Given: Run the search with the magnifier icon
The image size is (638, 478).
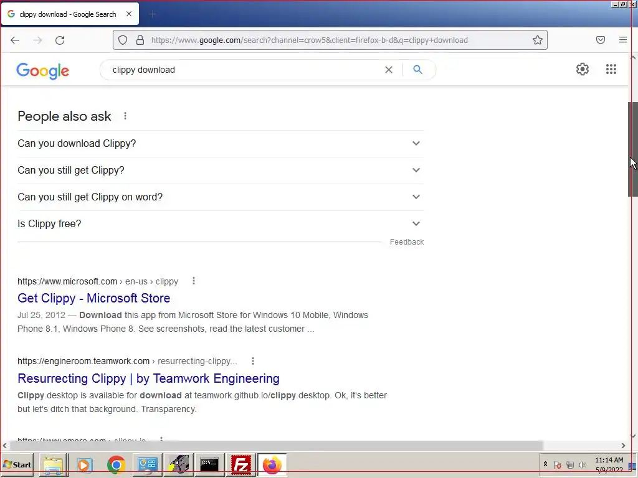Looking at the screenshot, I should pyautogui.click(x=417, y=70).
